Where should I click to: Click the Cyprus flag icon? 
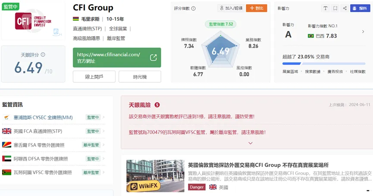pyautogui.click(x=6, y=117)
